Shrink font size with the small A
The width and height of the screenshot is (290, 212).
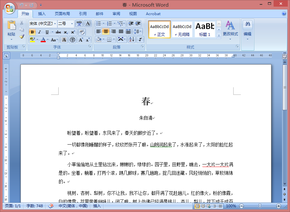tap(88, 40)
